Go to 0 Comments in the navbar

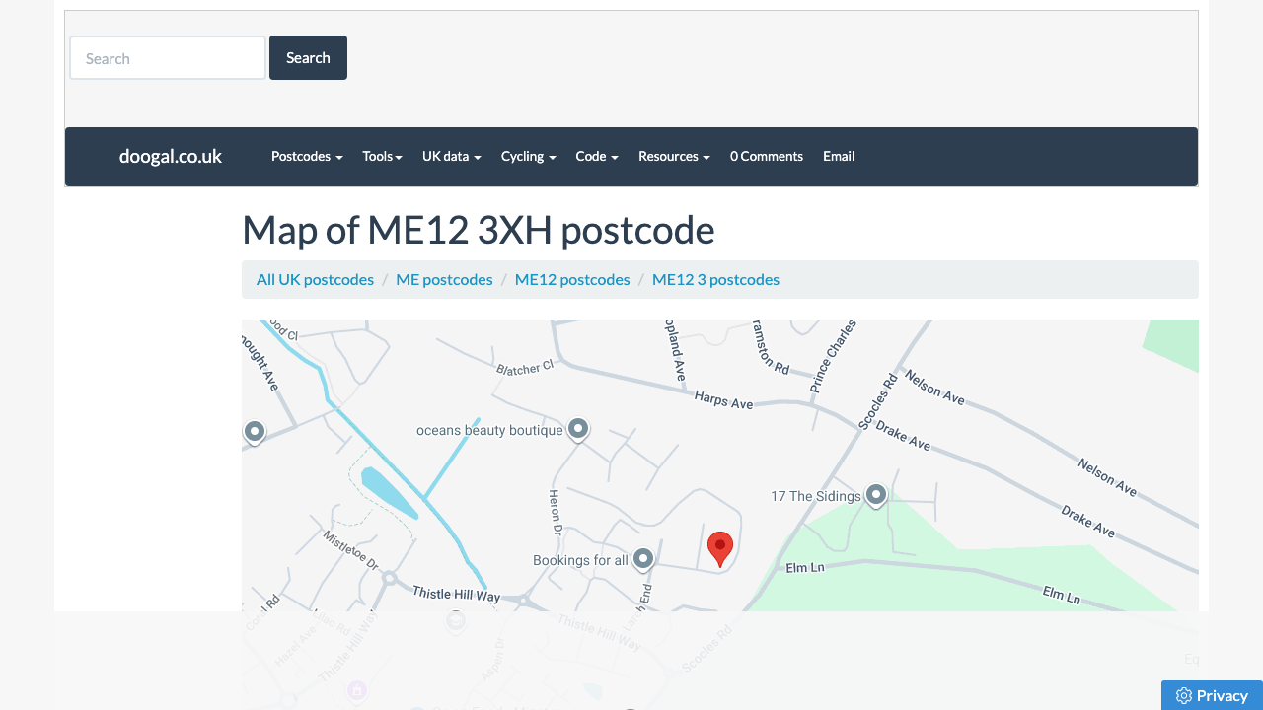click(766, 156)
